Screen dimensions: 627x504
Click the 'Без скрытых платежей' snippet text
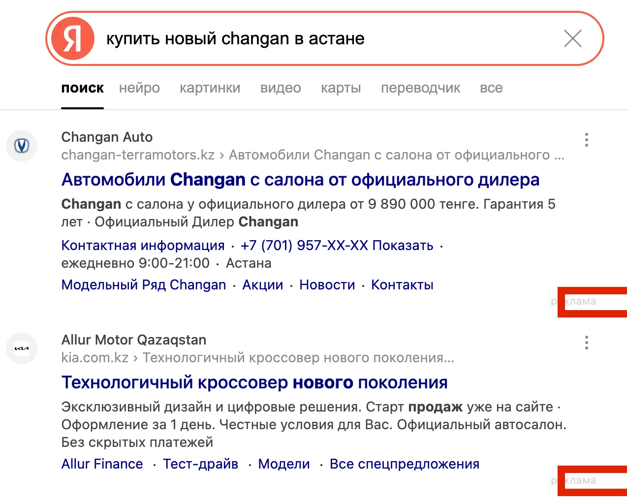[x=137, y=442]
